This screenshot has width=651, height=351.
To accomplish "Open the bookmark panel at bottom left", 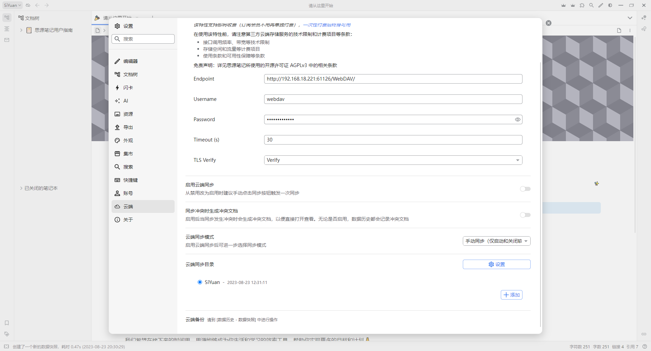I will (6, 323).
